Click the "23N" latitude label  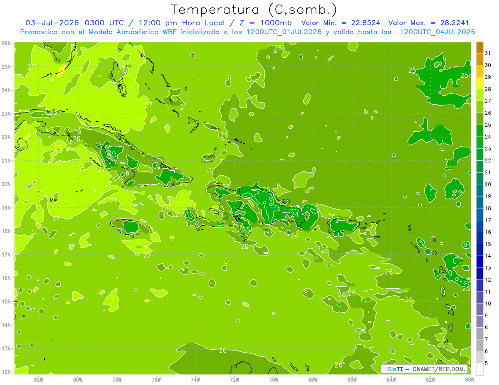tap(6, 114)
